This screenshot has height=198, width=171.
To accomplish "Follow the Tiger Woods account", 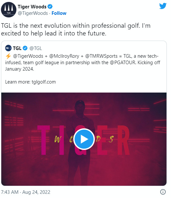I will pyautogui.click(x=59, y=13).
